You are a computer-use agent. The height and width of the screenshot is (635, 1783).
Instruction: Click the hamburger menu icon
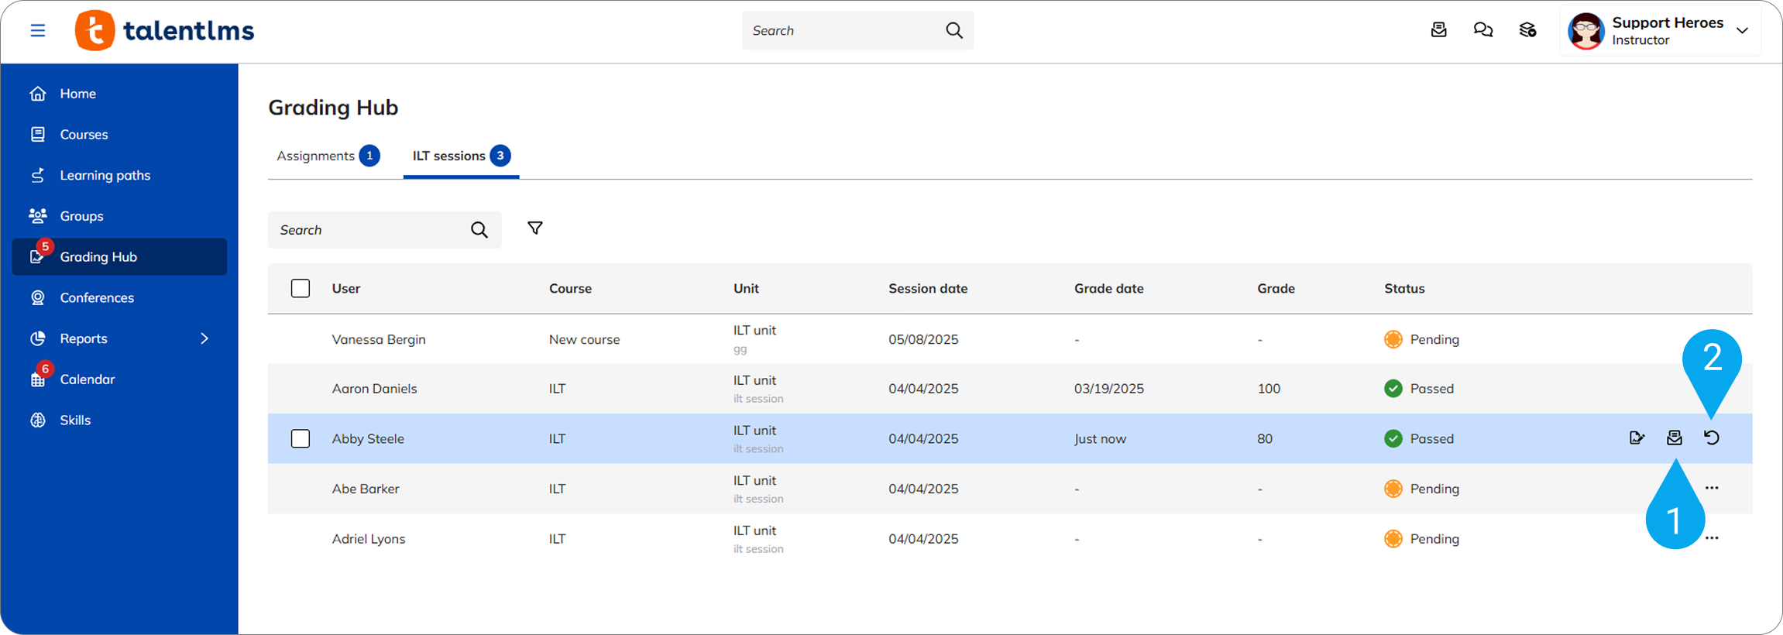37,30
